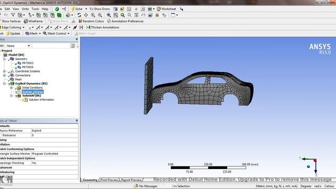The height and width of the screenshot is (189, 336).
Task: Pin the Outline panel
Action: 77,39
